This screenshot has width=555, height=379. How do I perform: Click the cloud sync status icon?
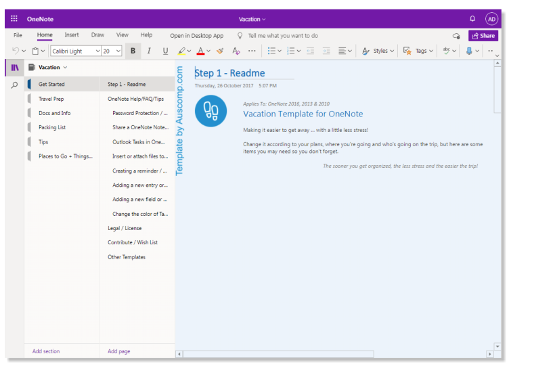tap(456, 36)
